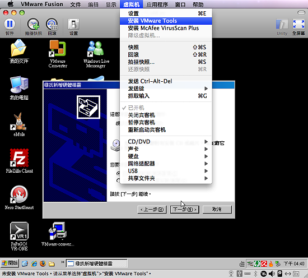Choose 重新启动宾客机 to restart guest
This screenshot has height=278, width=308.
coord(166,130)
